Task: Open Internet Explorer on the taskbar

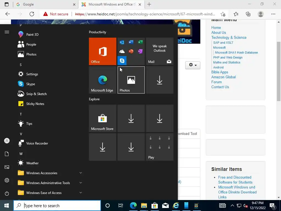Action: 176,206
